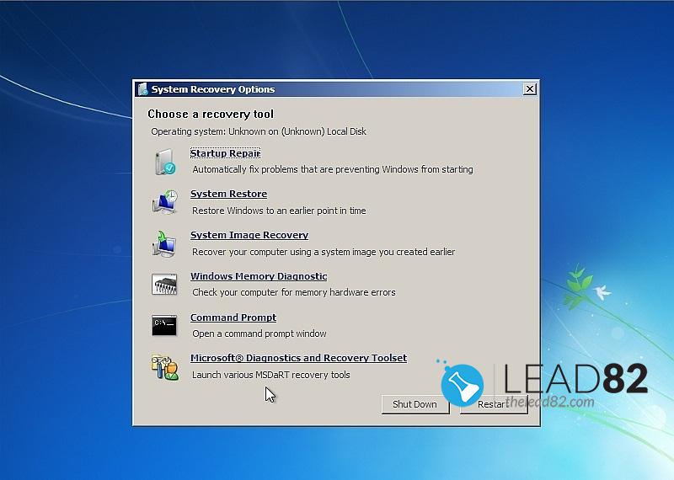The height and width of the screenshot is (480, 674).
Task: Open the Command Prompt link
Action: coord(233,317)
